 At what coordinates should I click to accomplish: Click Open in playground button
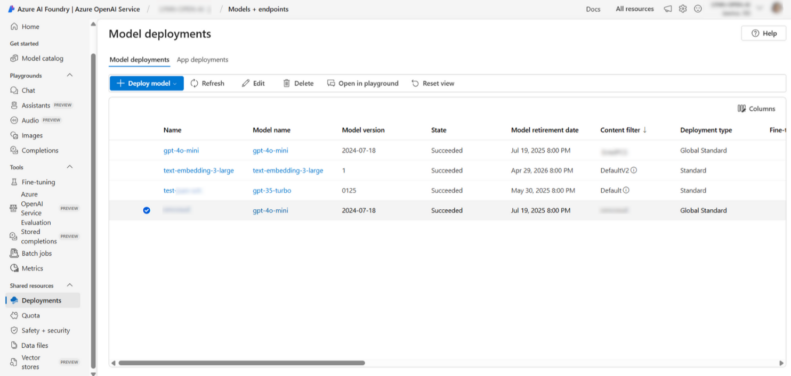(x=362, y=84)
